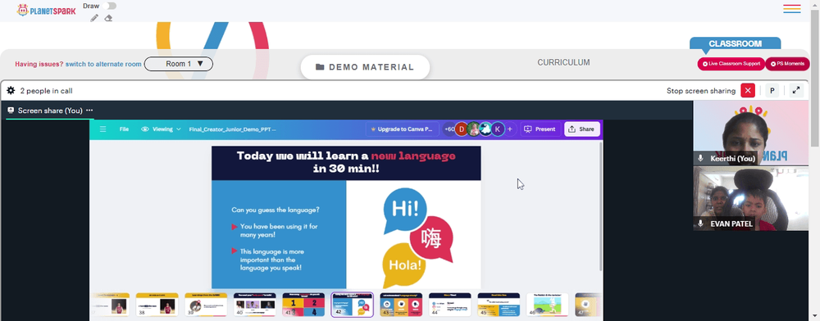Open the hamburger menu in PlanetSpark header
820x321 pixels.
pyautogui.click(x=792, y=8)
